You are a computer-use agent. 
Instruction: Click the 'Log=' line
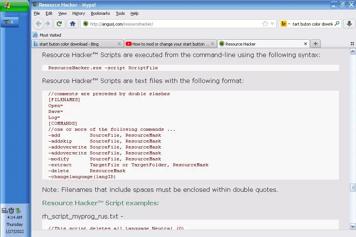(x=54, y=117)
